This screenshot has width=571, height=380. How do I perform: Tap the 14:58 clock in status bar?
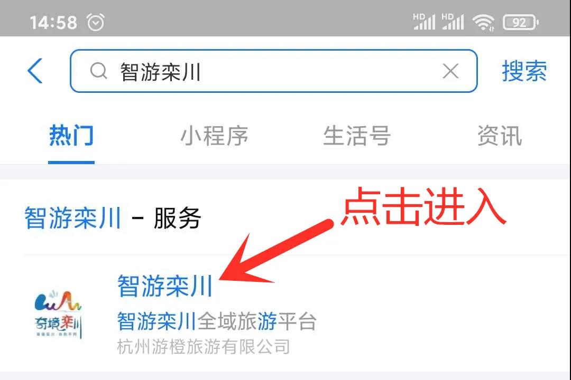tap(53, 23)
